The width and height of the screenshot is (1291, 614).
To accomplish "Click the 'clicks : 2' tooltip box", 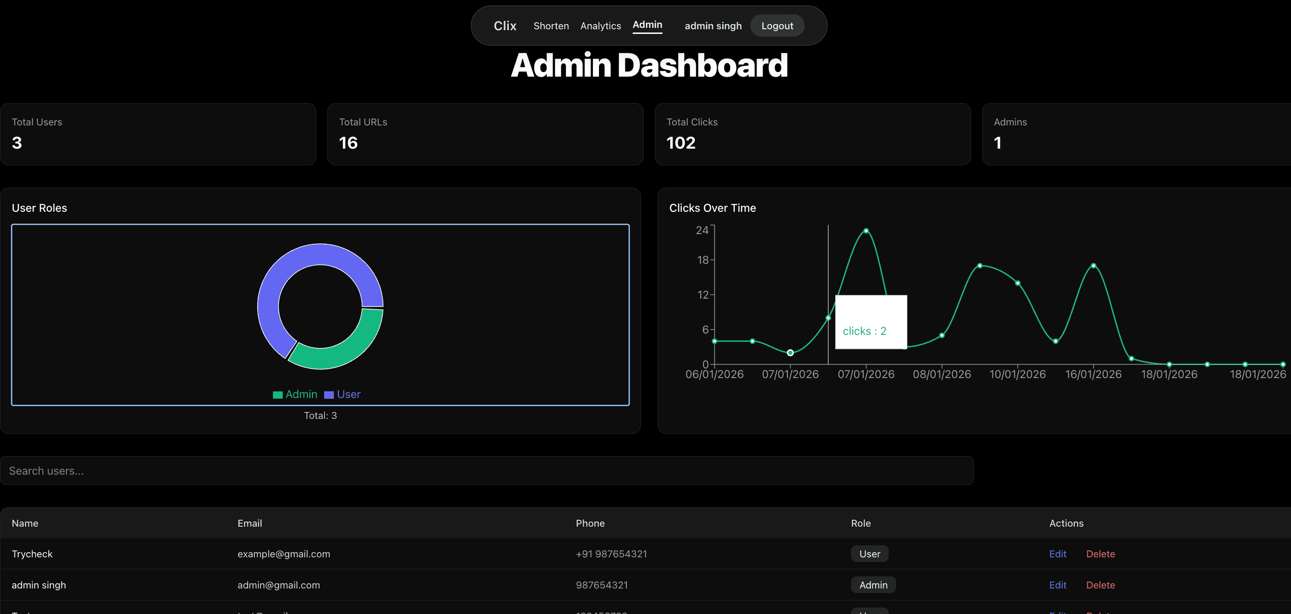I will (x=871, y=322).
